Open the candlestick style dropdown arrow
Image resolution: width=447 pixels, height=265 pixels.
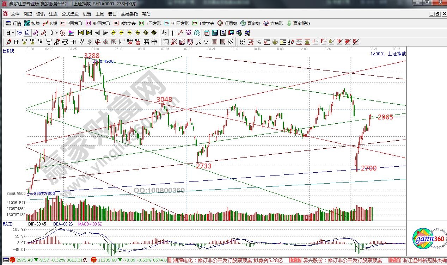(x=56, y=33)
